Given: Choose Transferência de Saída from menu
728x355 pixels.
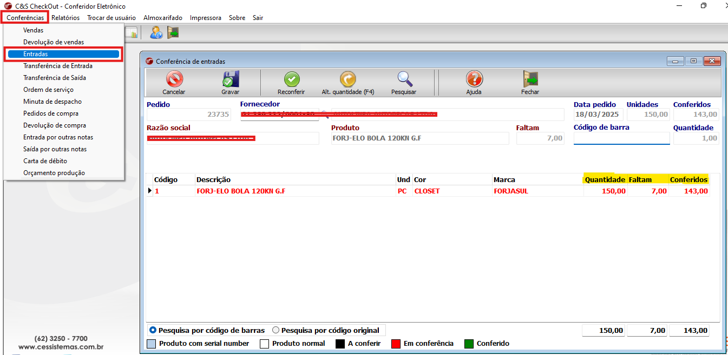Looking at the screenshot, I should 55,78.
